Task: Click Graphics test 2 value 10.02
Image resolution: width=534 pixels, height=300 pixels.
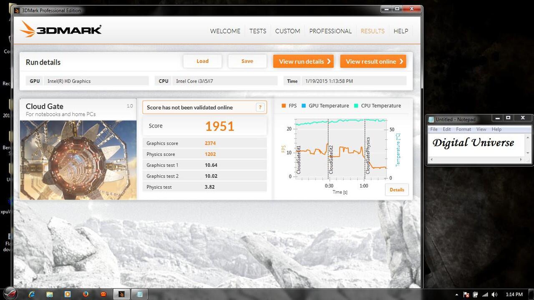Action: click(x=211, y=176)
